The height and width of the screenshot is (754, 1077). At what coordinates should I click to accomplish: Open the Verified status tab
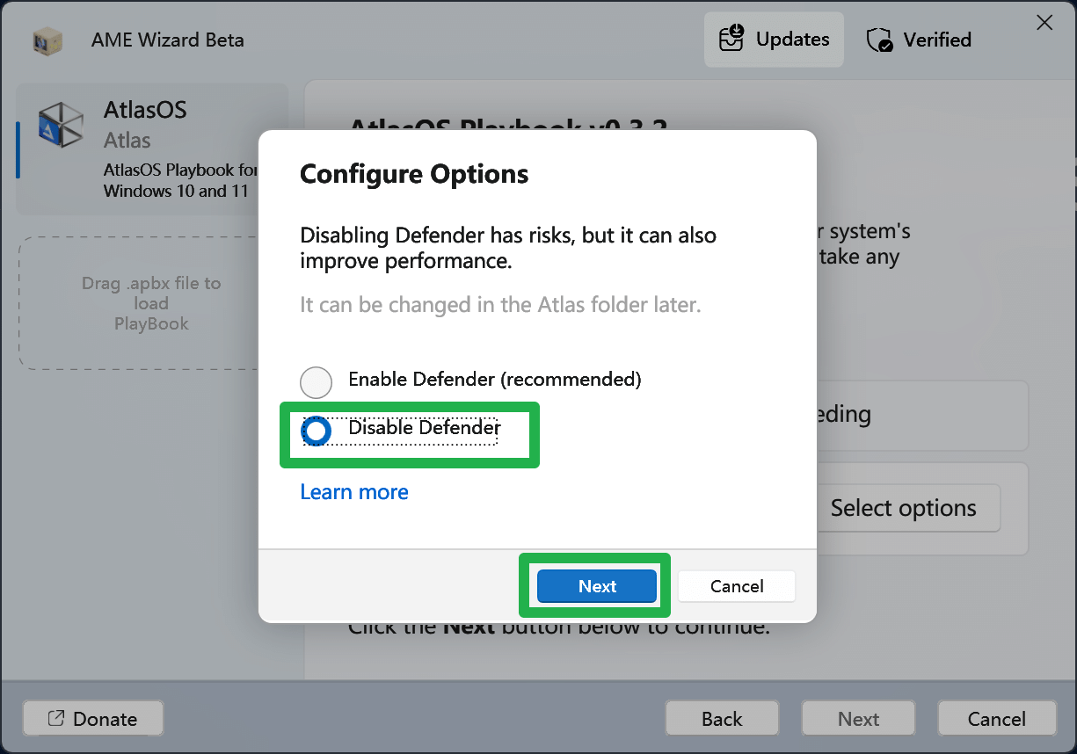coord(918,40)
